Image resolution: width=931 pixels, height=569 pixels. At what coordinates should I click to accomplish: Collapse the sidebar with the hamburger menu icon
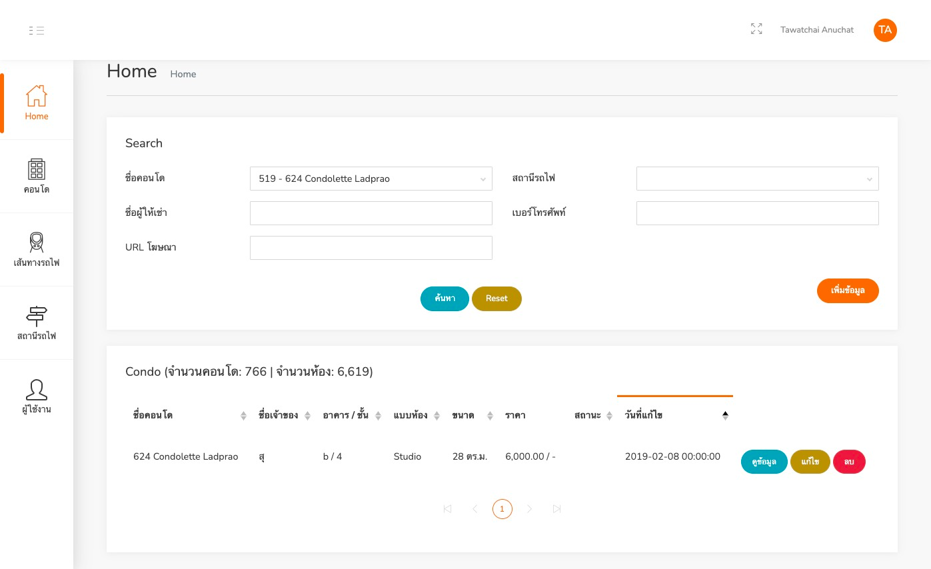click(x=37, y=30)
